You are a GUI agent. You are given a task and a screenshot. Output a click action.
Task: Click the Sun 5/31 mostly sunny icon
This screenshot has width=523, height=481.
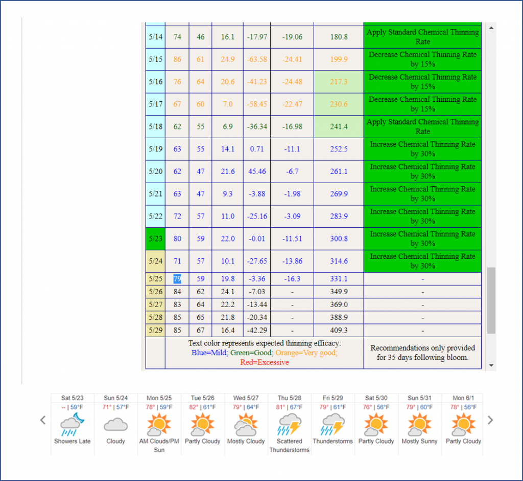coord(419,424)
